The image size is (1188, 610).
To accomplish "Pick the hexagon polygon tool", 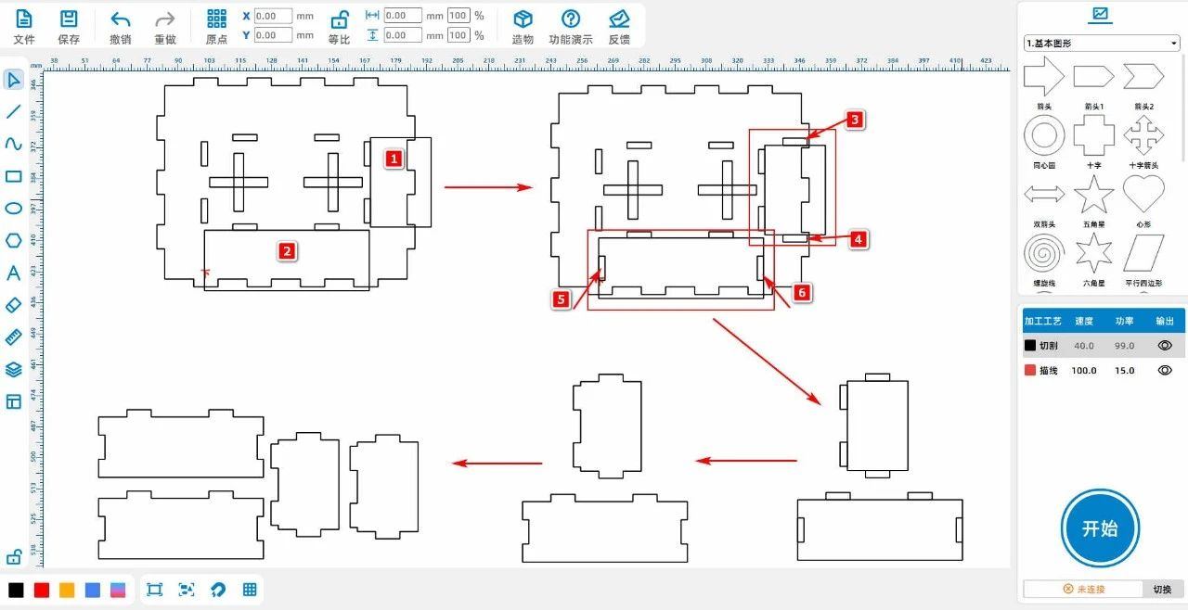I will [x=13, y=240].
